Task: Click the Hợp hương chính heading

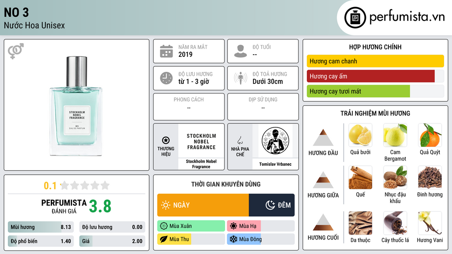Action: [x=375, y=47]
